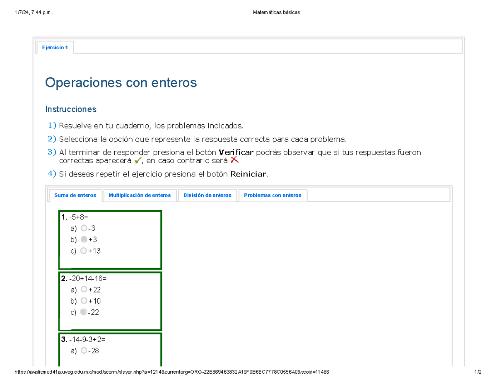Pick -28 for question 3
The height and width of the screenshot is (384, 497).
pos(84,351)
